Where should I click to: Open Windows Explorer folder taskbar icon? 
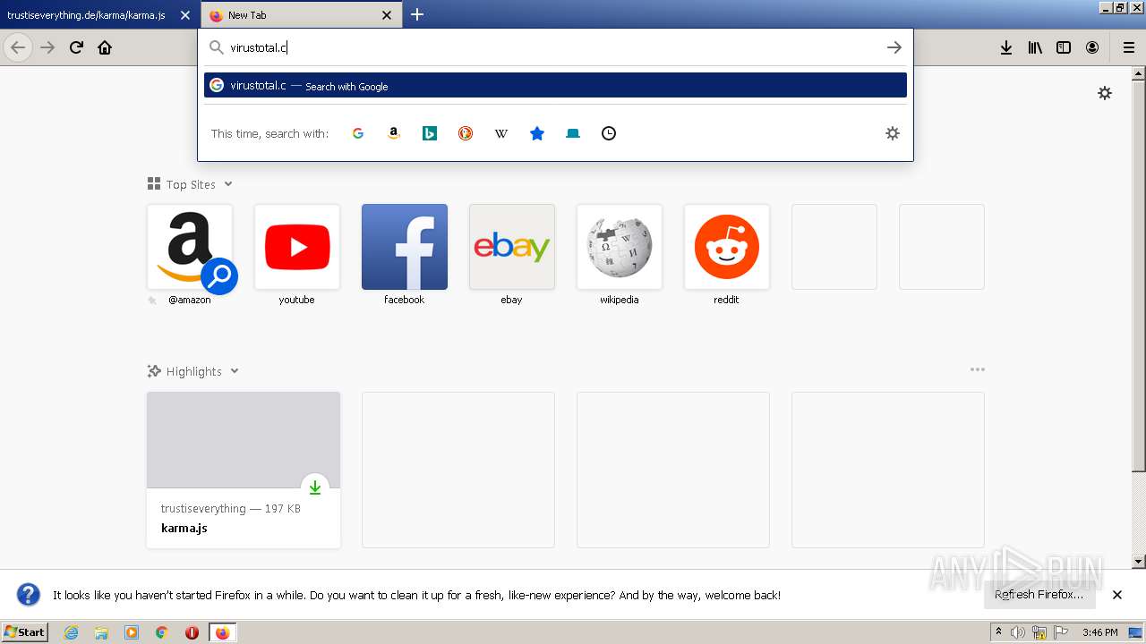tap(101, 632)
